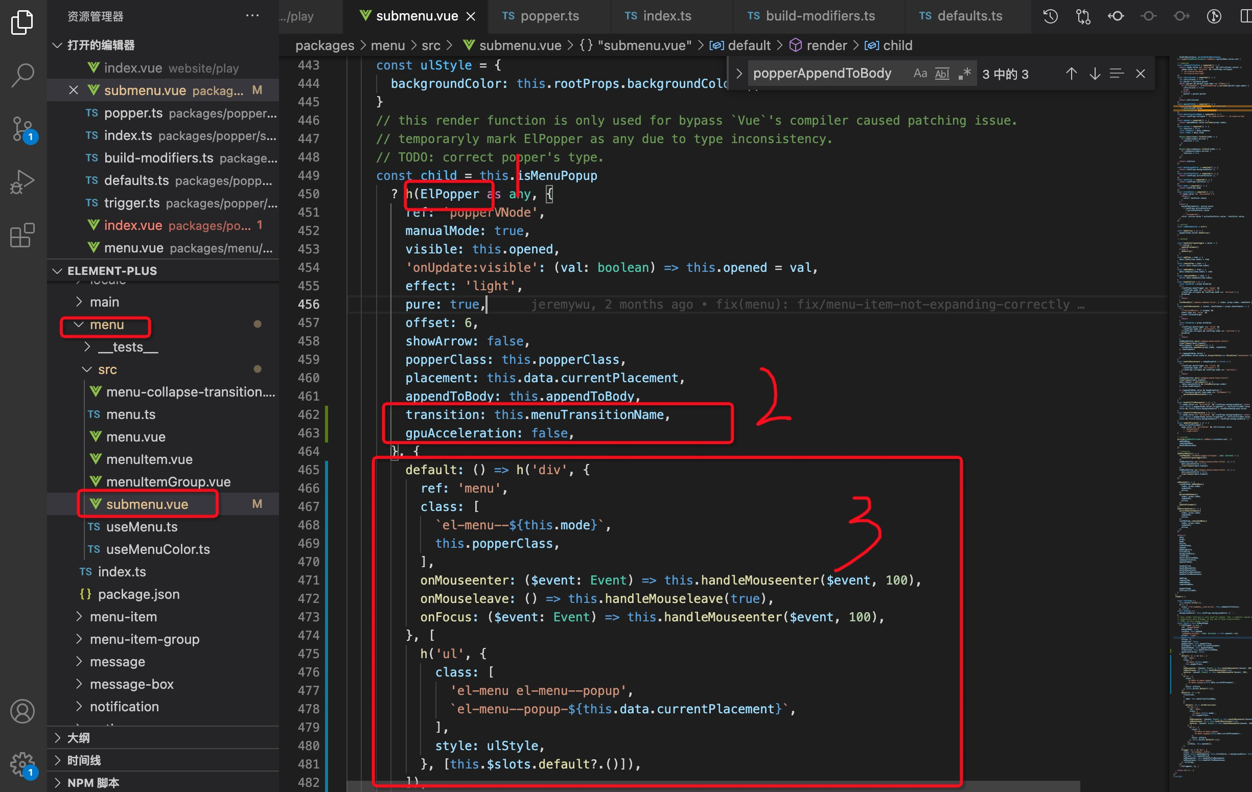Toggle Match Case in find widget
Viewport: 1252px width, 792px height.
click(920, 73)
